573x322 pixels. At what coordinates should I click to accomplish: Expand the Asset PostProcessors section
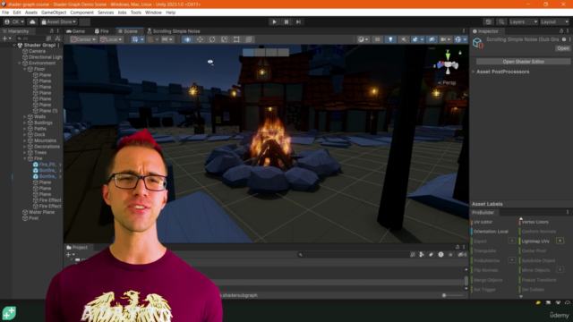[474, 72]
